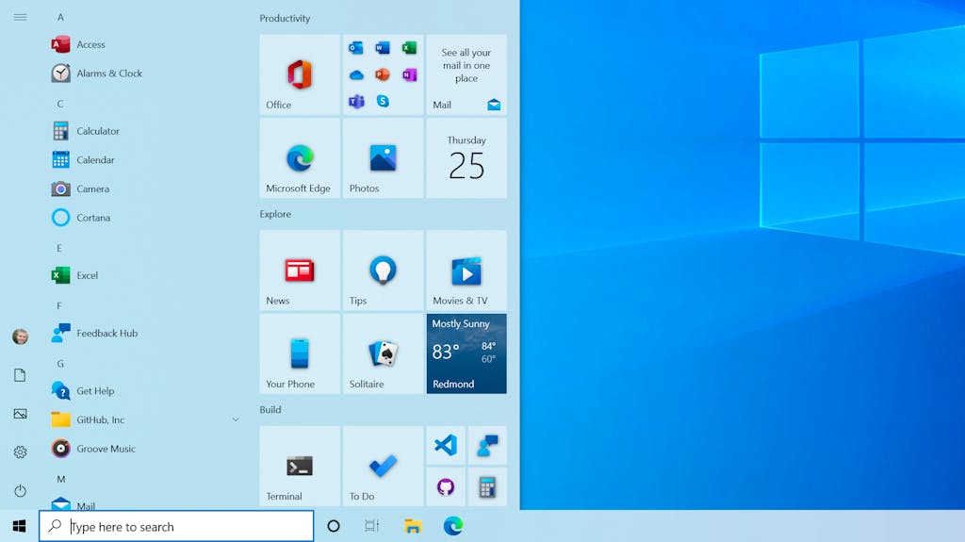Open Documents from the Start sidebar
This screenshot has height=542, width=965.
pyautogui.click(x=20, y=375)
